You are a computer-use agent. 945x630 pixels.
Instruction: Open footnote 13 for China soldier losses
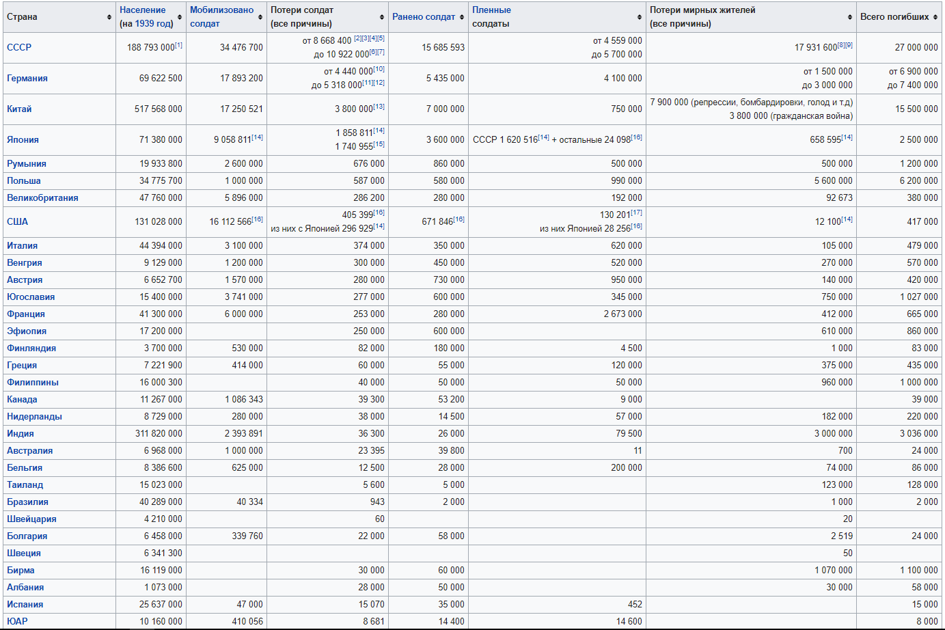tap(379, 107)
